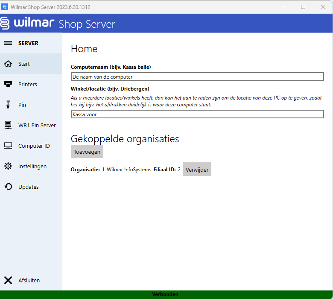Click the WR1 Pin Server icon

pyautogui.click(x=8, y=125)
